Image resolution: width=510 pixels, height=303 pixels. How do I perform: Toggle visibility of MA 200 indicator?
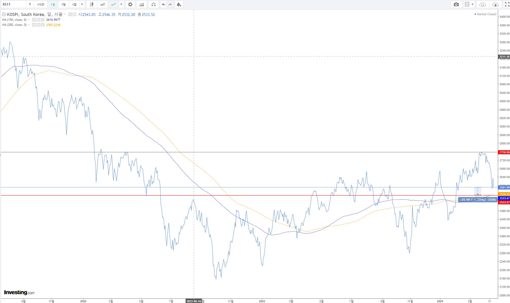point(34,25)
